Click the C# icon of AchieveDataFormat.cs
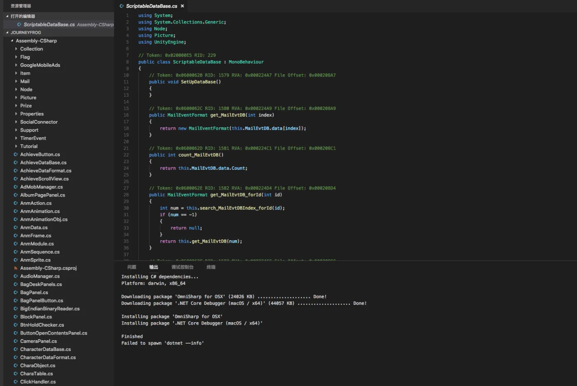 (x=16, y=171)
